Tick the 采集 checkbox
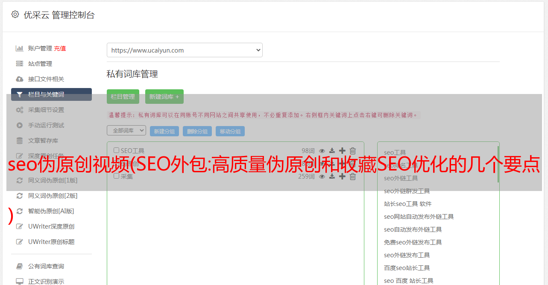The width and height of the screenshot is (548, 285). coord(116,176)
